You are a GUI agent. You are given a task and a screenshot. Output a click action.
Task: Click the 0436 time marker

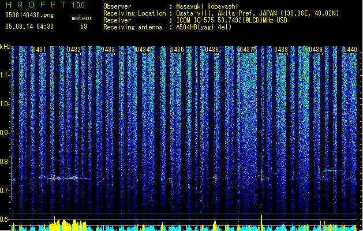[212, 50]
